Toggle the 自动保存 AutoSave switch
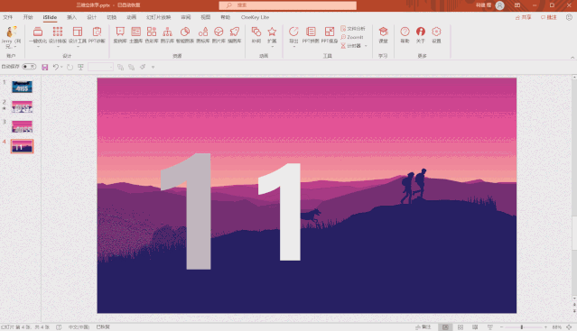Screen dimensions: 577x331 pos(29,67)
